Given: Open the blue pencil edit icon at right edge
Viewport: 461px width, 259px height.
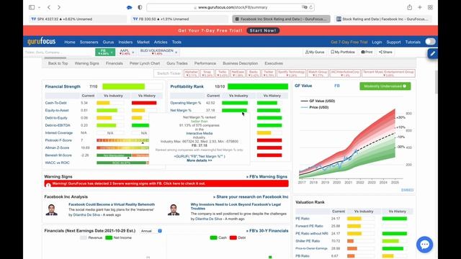Looking at the screenshot, I should click(432, 54).
